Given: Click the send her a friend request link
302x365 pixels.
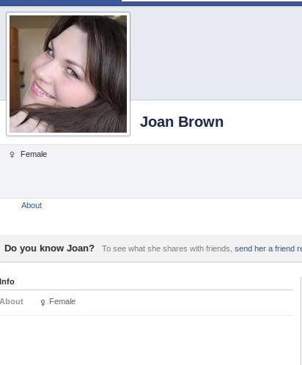Looking at the screenshot, I should (x=268, y=248).
